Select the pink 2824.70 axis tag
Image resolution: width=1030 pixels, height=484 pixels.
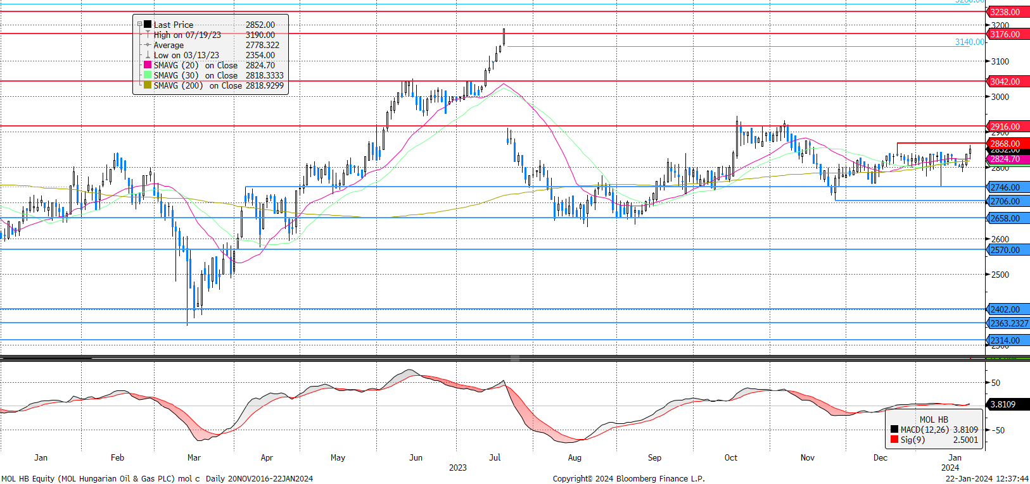click(x=1008, y=159)
